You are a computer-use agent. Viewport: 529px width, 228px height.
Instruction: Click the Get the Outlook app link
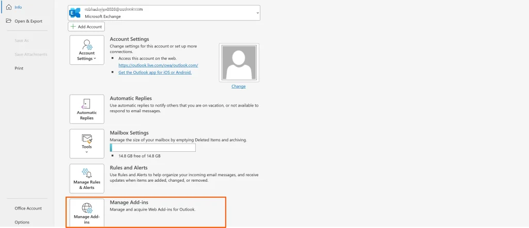(155, 73)
